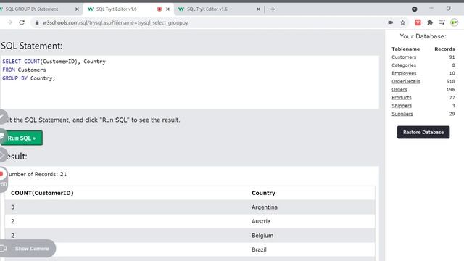Open the OrderDetails table link
Viewport: 464px width, 261px height.
click(406, 81)
